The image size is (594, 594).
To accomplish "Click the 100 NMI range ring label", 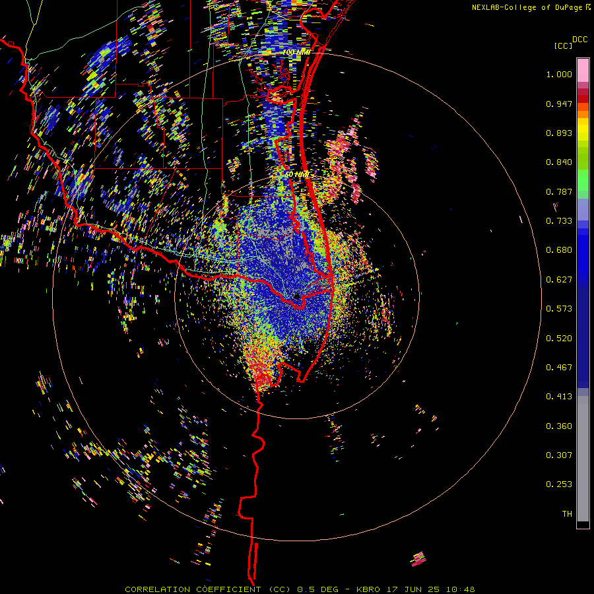I will [296, 53].
